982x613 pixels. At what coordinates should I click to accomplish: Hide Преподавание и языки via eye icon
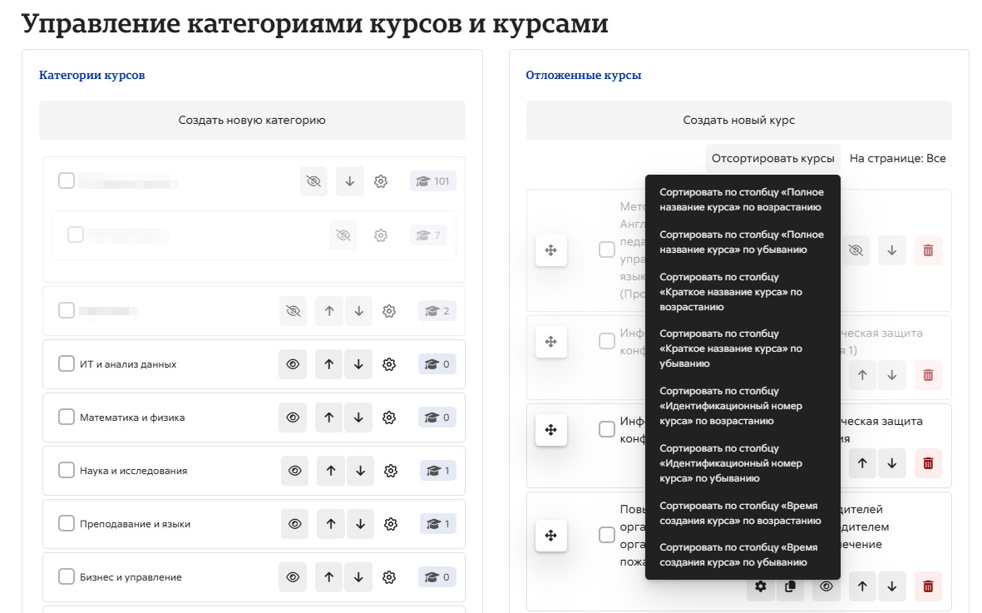295,524
